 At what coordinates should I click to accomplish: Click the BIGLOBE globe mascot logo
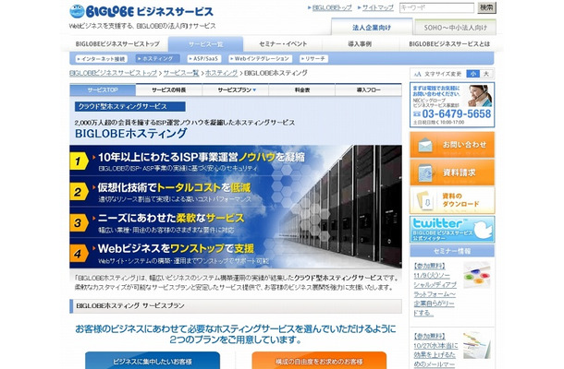[77, 11]
